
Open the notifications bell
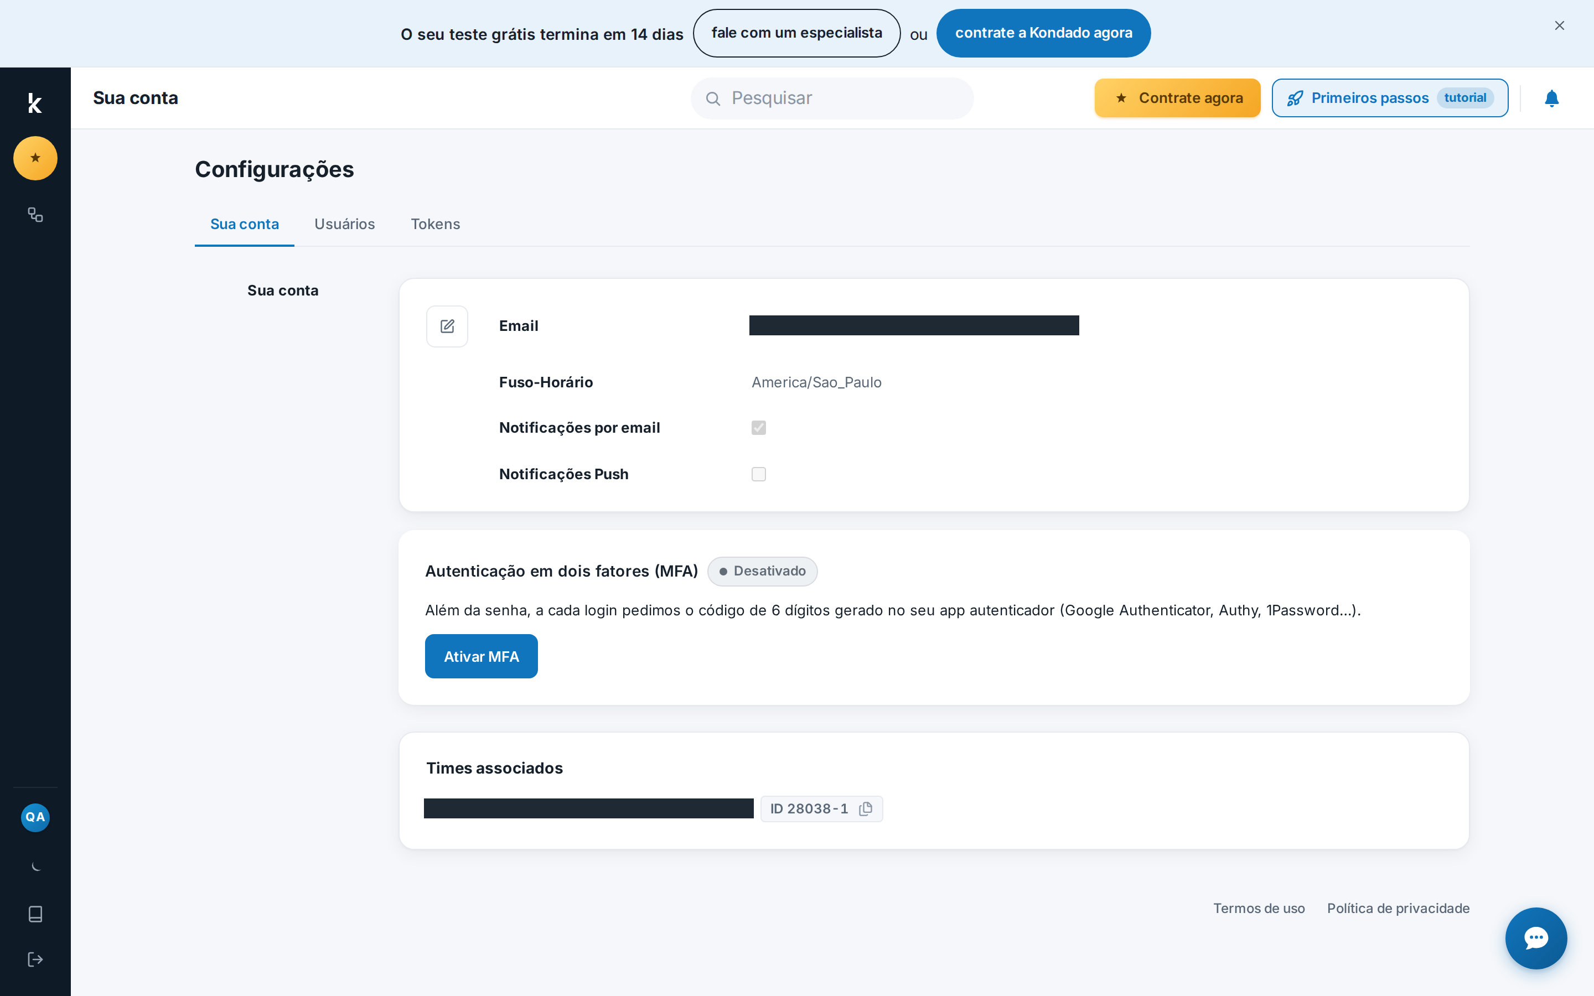pos(1552,98)
